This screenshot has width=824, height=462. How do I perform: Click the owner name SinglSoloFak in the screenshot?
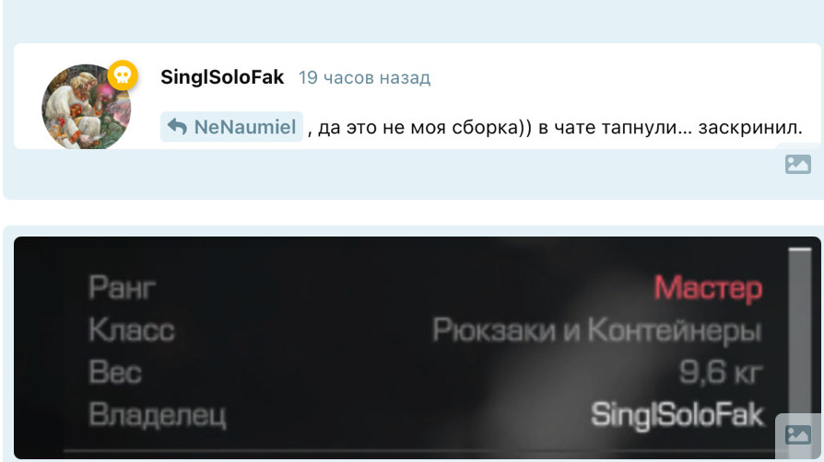pos(677,415)
